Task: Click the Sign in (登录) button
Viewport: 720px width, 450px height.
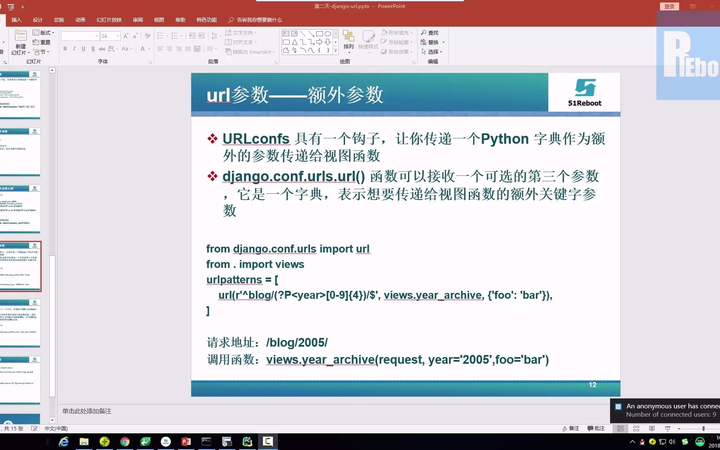Action: point(670,6)
